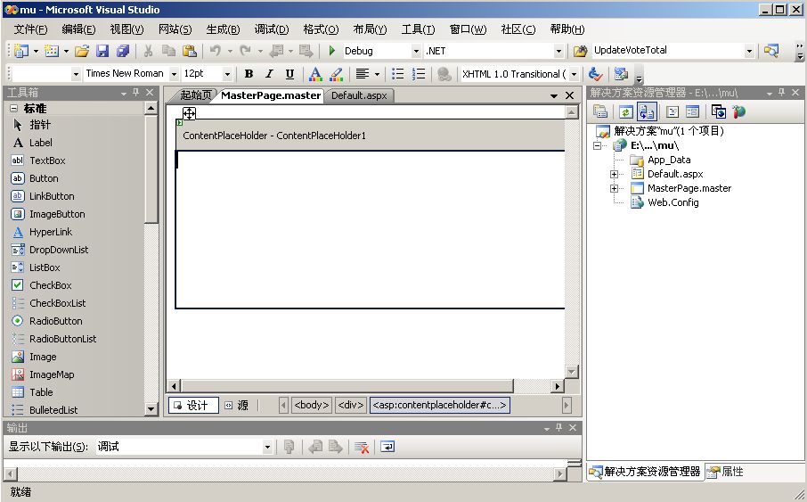
Task: Click the ContentPlaceHolder move handle icon
Action: coord(189,113)
